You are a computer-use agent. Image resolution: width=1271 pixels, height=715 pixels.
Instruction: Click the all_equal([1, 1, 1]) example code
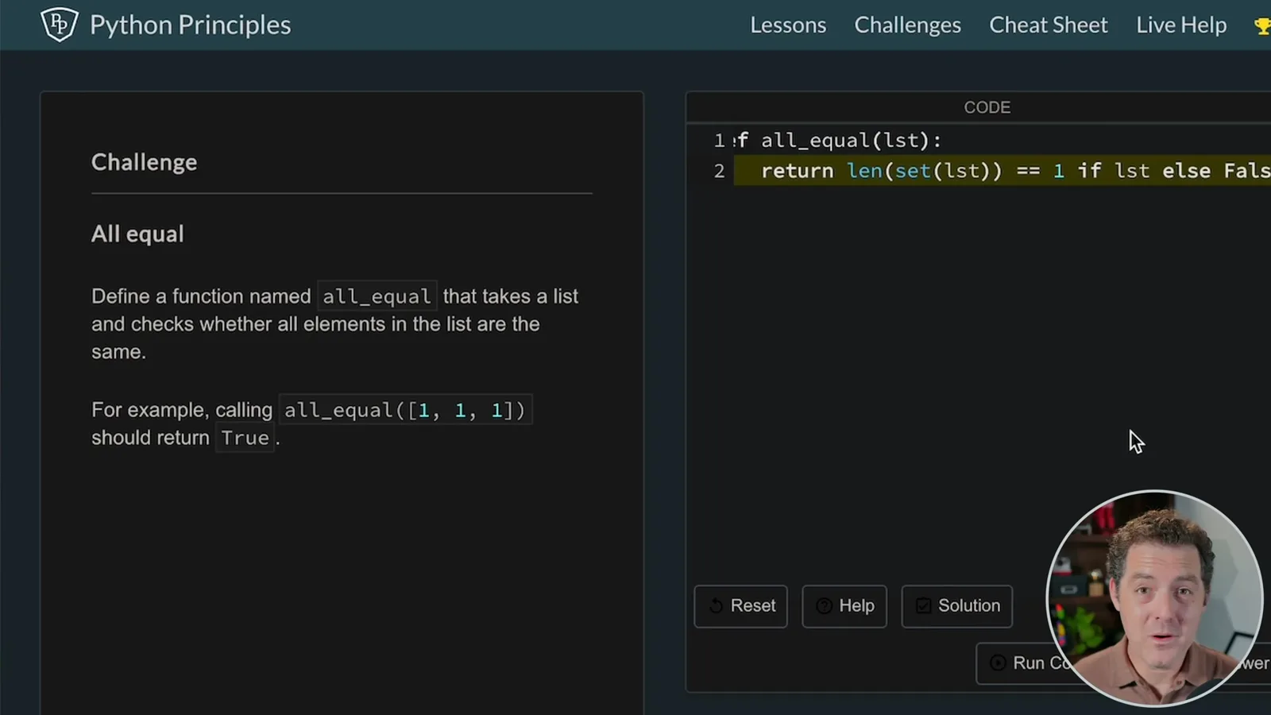pos(405,410)
